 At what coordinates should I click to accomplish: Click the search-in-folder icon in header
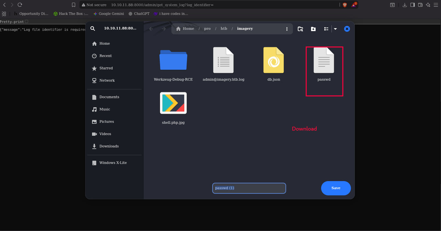(x=300, y=29)
